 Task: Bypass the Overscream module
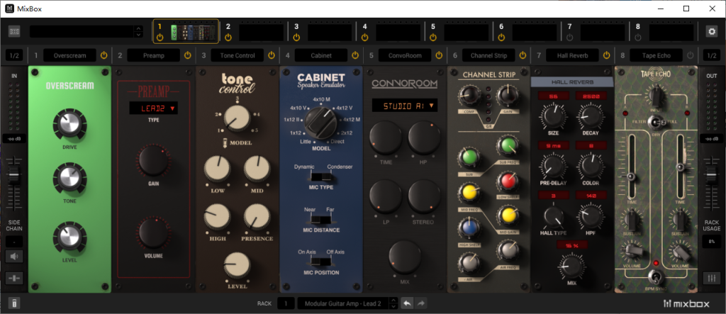104,55
